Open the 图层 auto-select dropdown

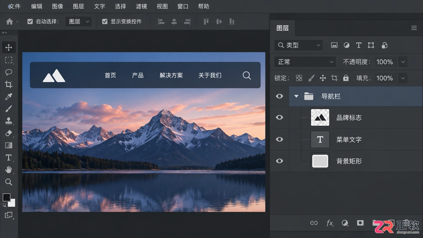tap(78, 21)
